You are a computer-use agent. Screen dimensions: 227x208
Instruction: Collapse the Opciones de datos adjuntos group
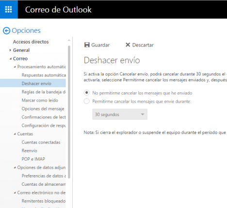[15, 167]
